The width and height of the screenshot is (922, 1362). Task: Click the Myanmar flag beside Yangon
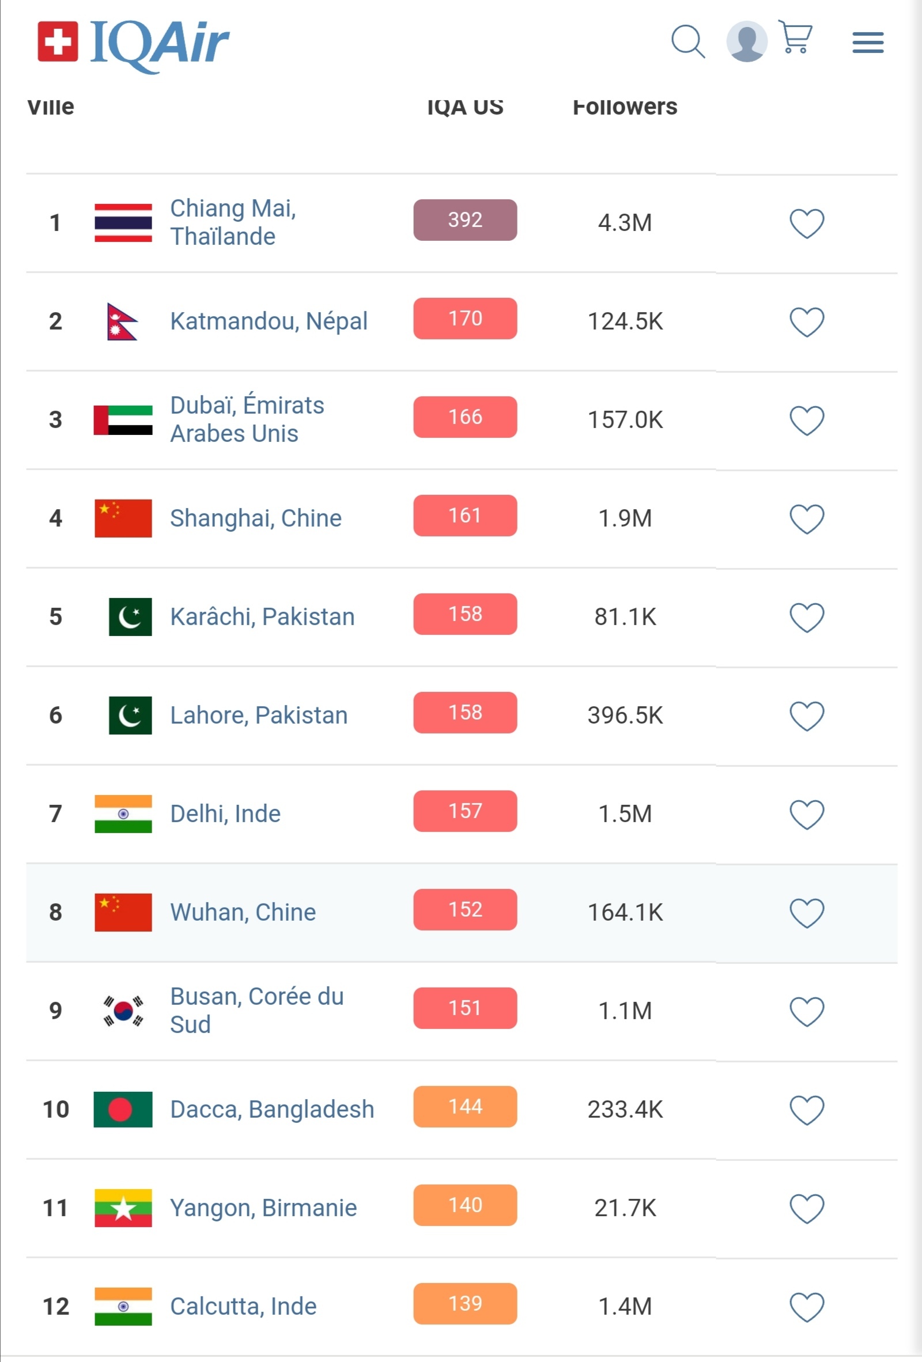[x=123, y=1208]
